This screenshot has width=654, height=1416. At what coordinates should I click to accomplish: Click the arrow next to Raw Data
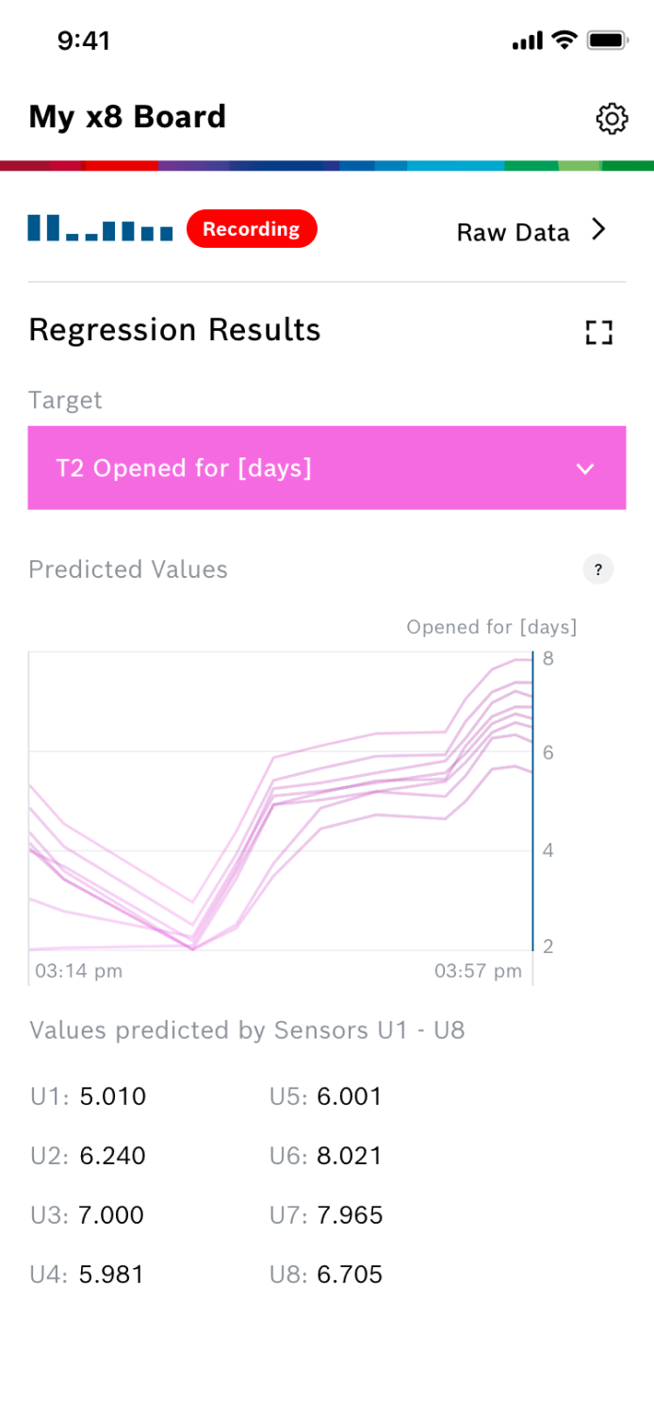pyautogui.click(x=598, y=230)
